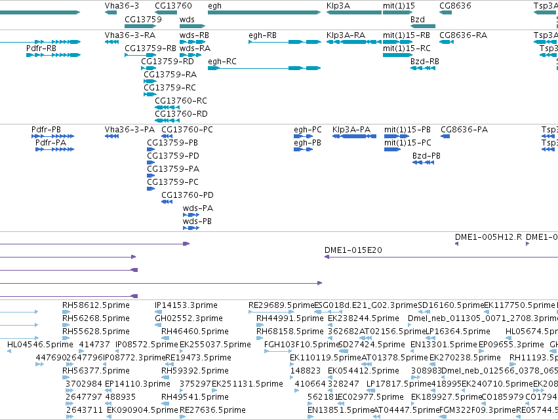
Task: Click the DME1-005H12.R clone marker
Action: 456,244
